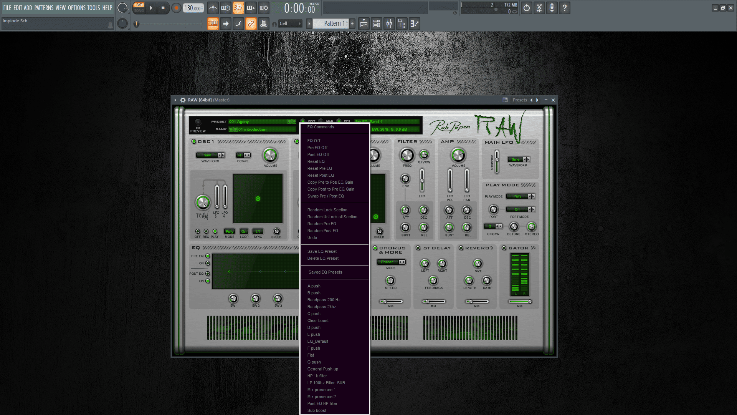Toggle Gator effect power
This screenshot has height=415, width=737.
coord(504,248)
